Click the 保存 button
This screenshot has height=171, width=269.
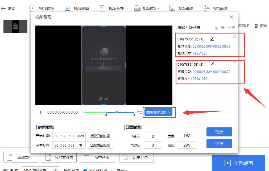click(219, 144)
